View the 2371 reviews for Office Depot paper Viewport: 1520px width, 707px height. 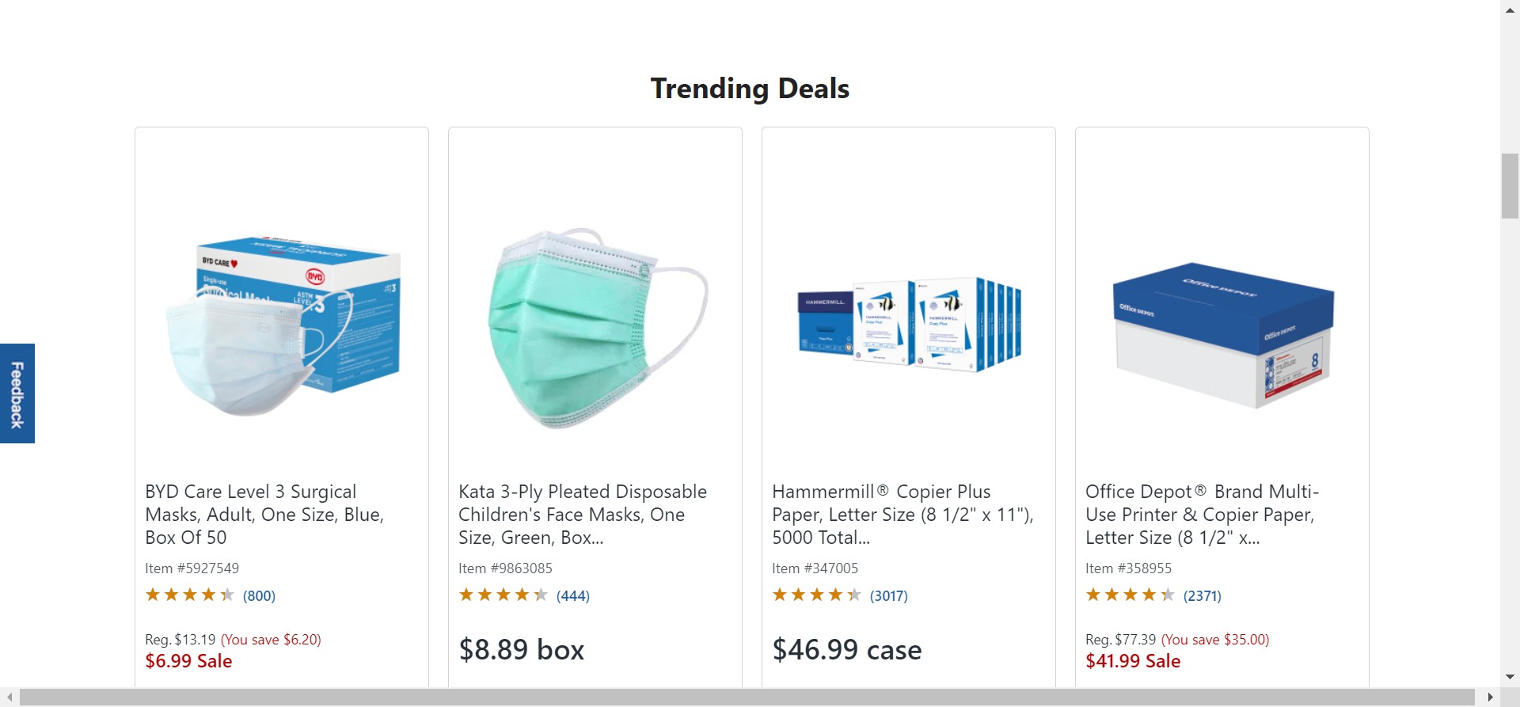(x=1202, y=596)
